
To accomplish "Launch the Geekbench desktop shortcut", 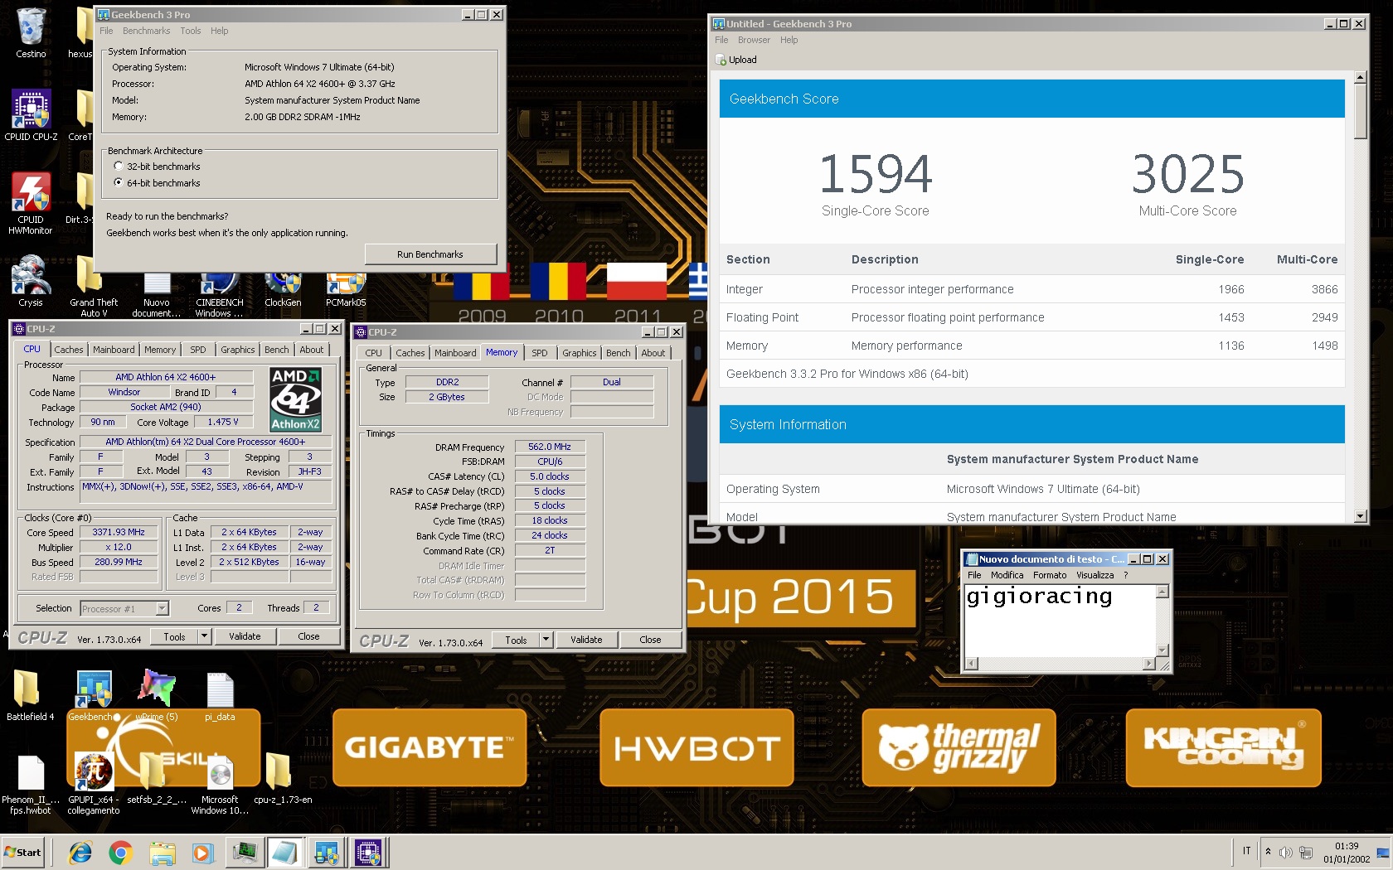I will (94, 694).
